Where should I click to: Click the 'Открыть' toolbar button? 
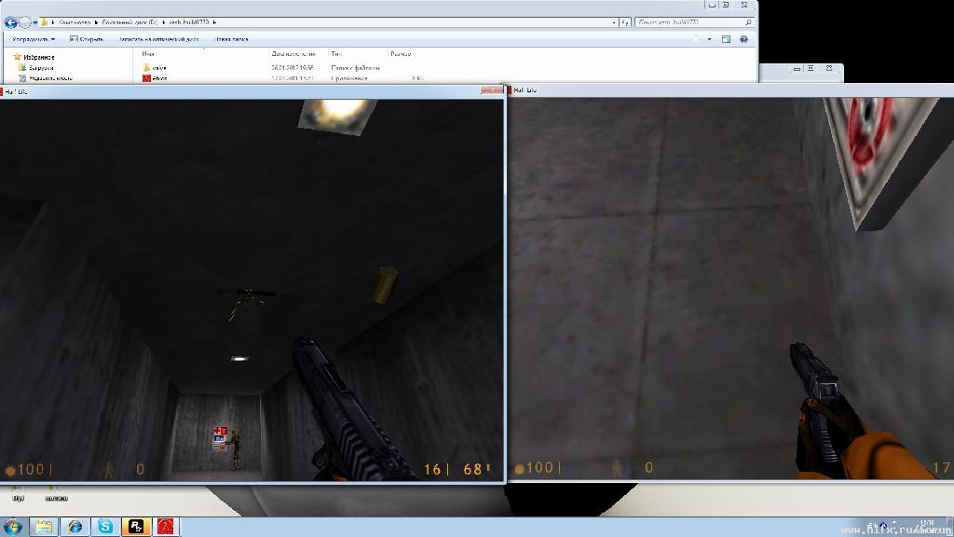[x=87, y=39]
